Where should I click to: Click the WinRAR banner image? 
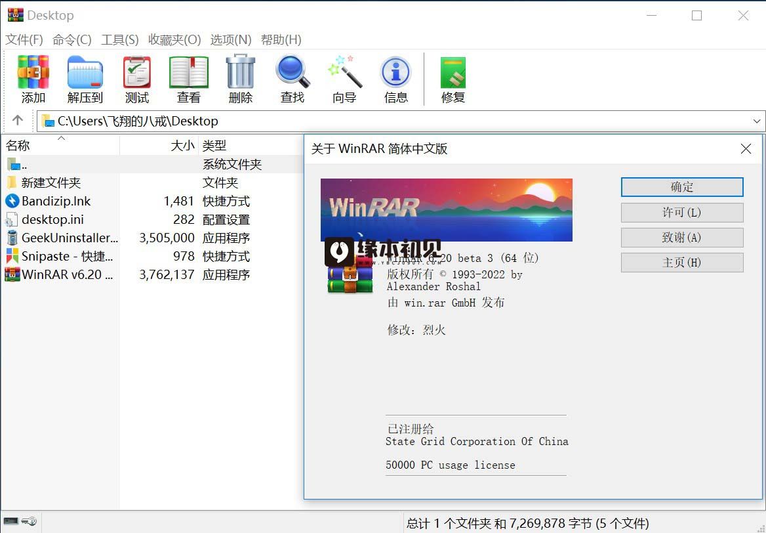[446, 210]
